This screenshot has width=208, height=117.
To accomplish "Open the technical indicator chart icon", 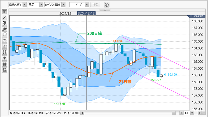I will tap(4, 40).
